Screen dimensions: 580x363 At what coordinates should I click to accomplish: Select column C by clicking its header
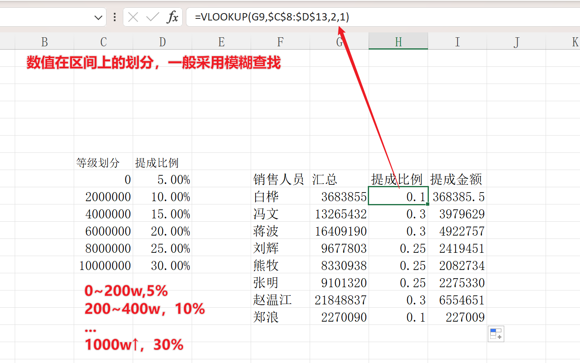(103, 41)
